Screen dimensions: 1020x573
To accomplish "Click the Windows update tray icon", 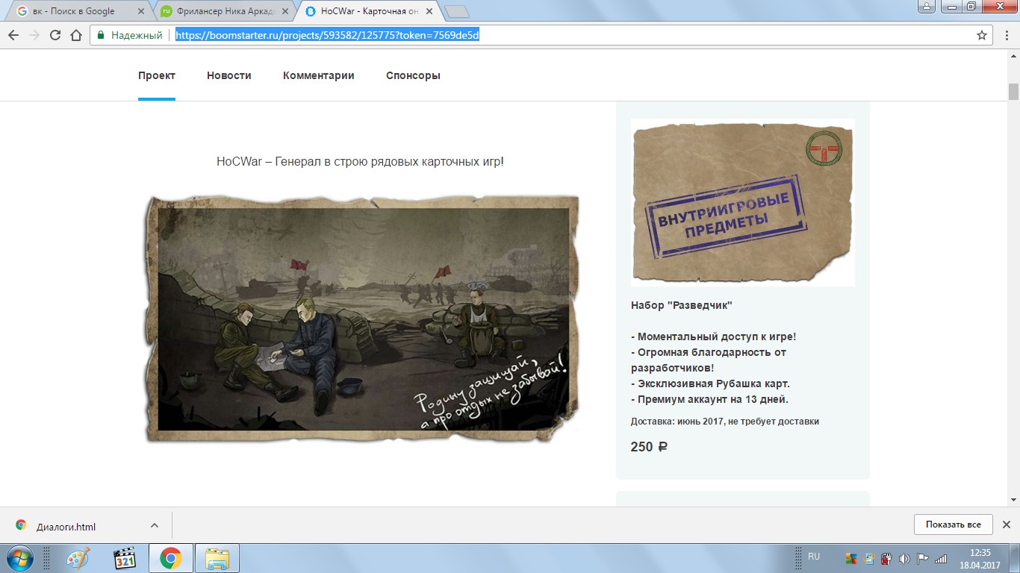I will click(x=869, y=558).
